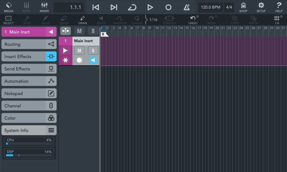Open the Automation section
The width and height of the screenshot is (287, 172).
pos(29,81)
